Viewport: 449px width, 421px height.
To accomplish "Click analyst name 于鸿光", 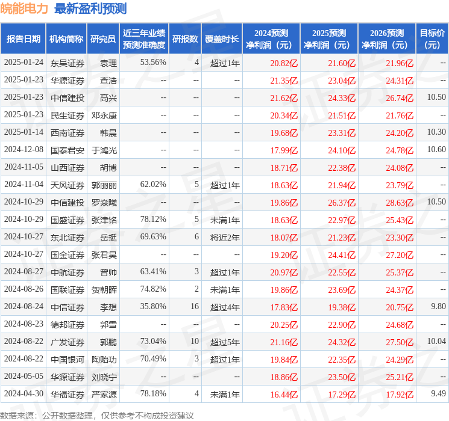I will (x=104, y=150).
